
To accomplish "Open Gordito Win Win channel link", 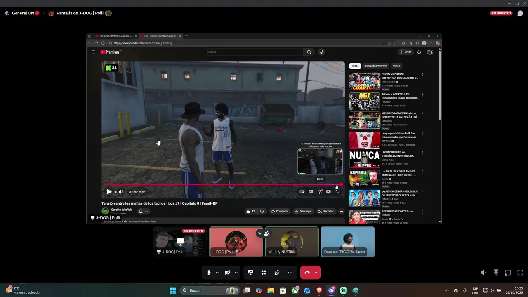I will pos(122,210).
